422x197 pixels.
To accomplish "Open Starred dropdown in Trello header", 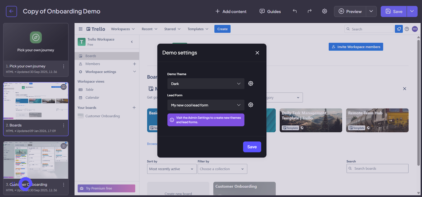I will 172,29.
